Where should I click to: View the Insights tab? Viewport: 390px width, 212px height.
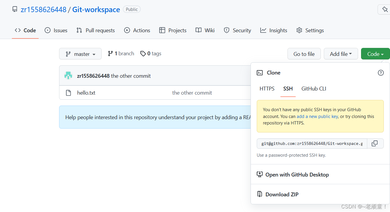(x=274, y=30)
